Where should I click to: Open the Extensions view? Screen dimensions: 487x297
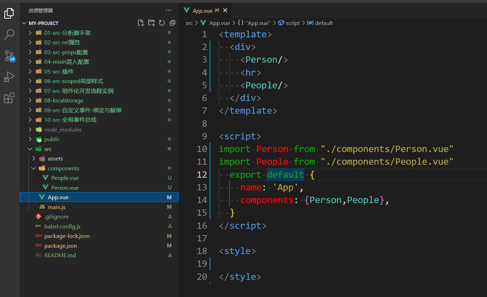pyautogui.click(x=9, y=98)
